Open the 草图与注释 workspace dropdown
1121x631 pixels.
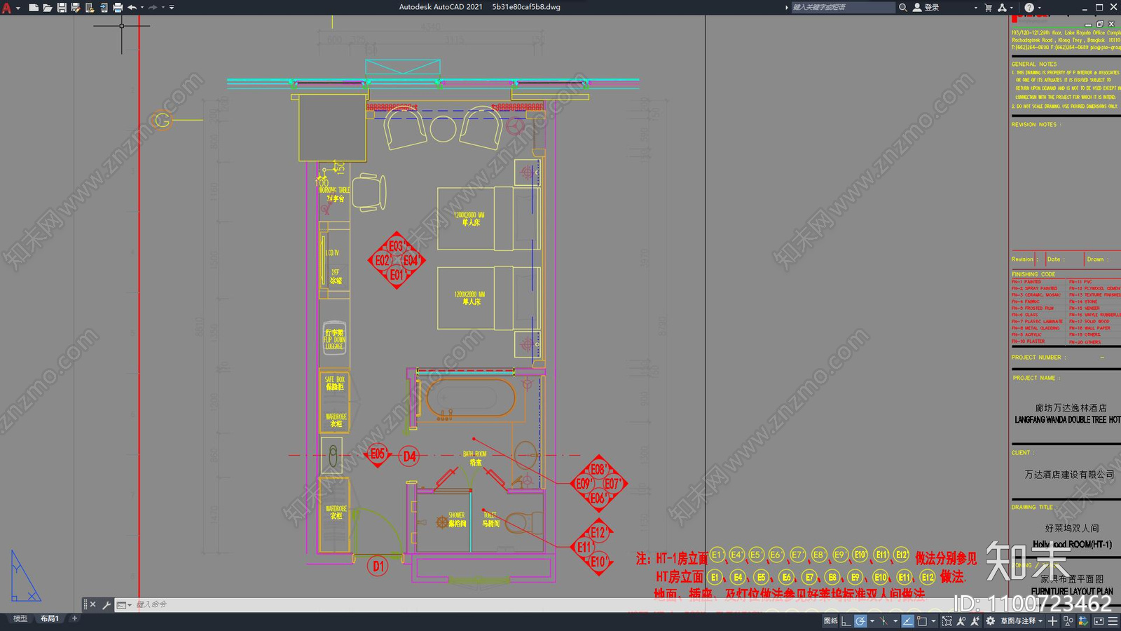pyautogui.click(x=1022, y=621)
